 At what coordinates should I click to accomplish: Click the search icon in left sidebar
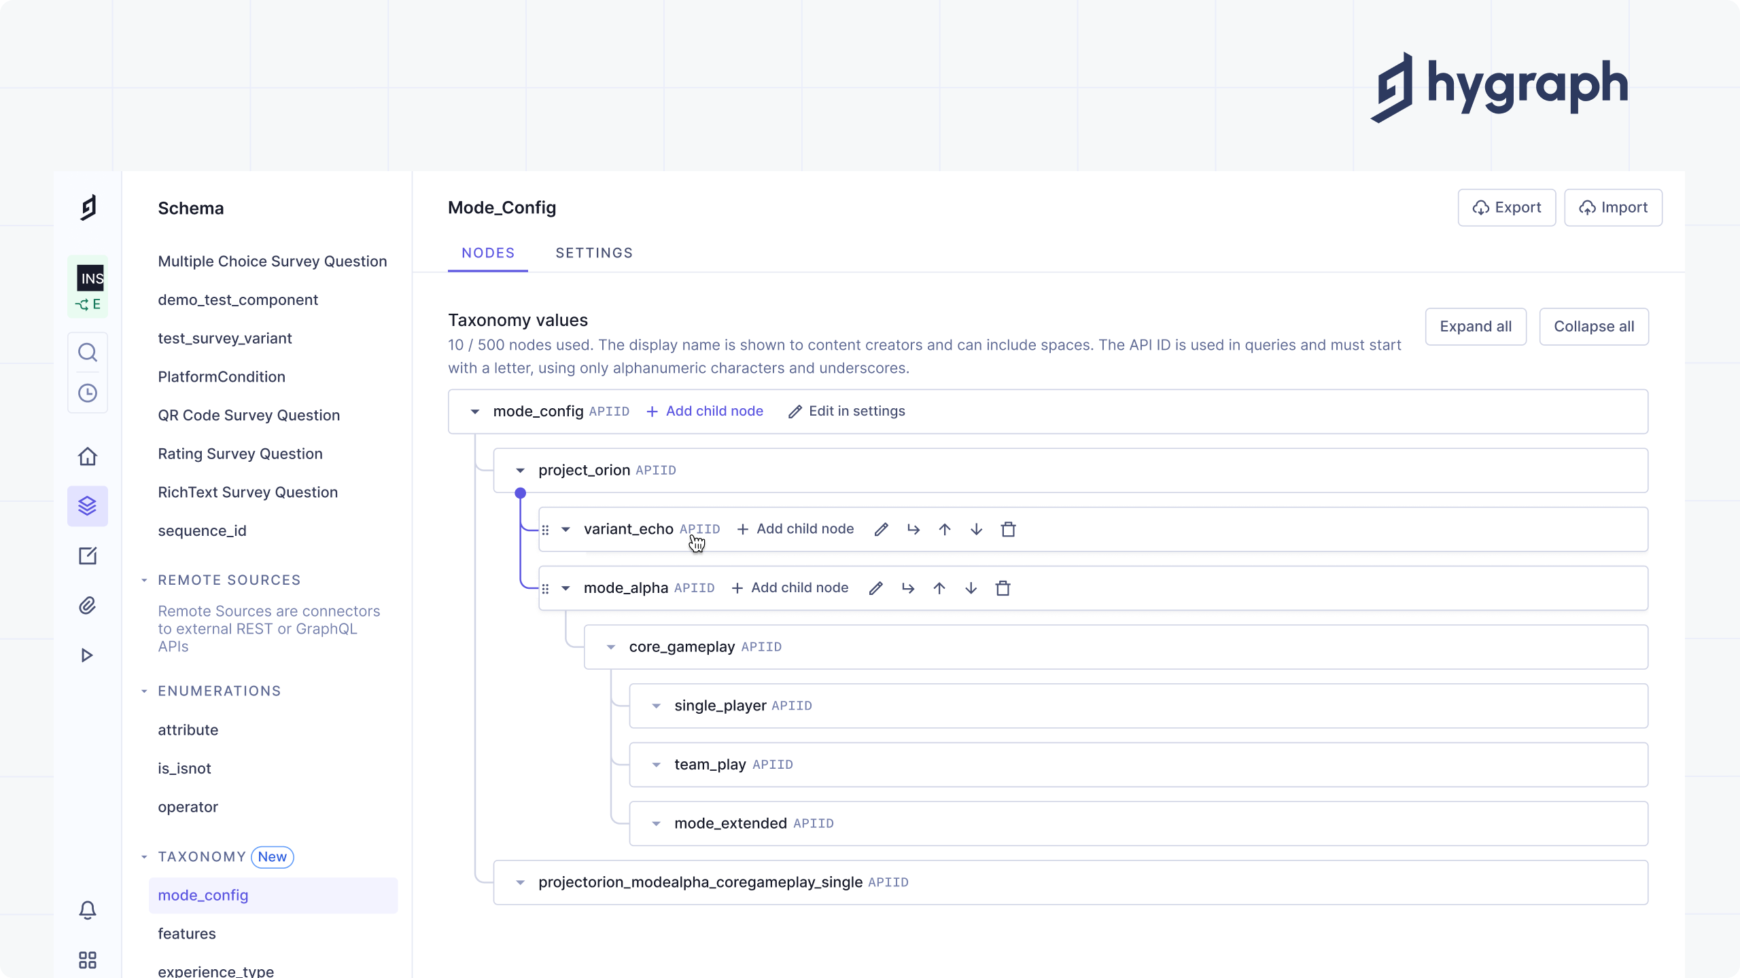pos(88,352)
